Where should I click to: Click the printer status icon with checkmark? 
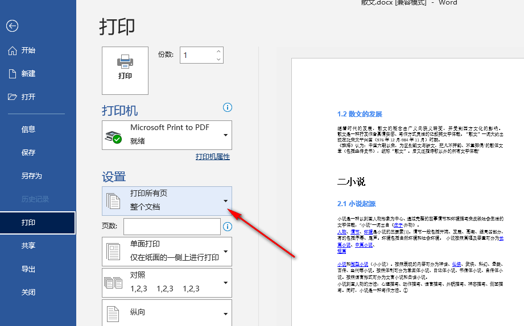[x=113, y=137]
